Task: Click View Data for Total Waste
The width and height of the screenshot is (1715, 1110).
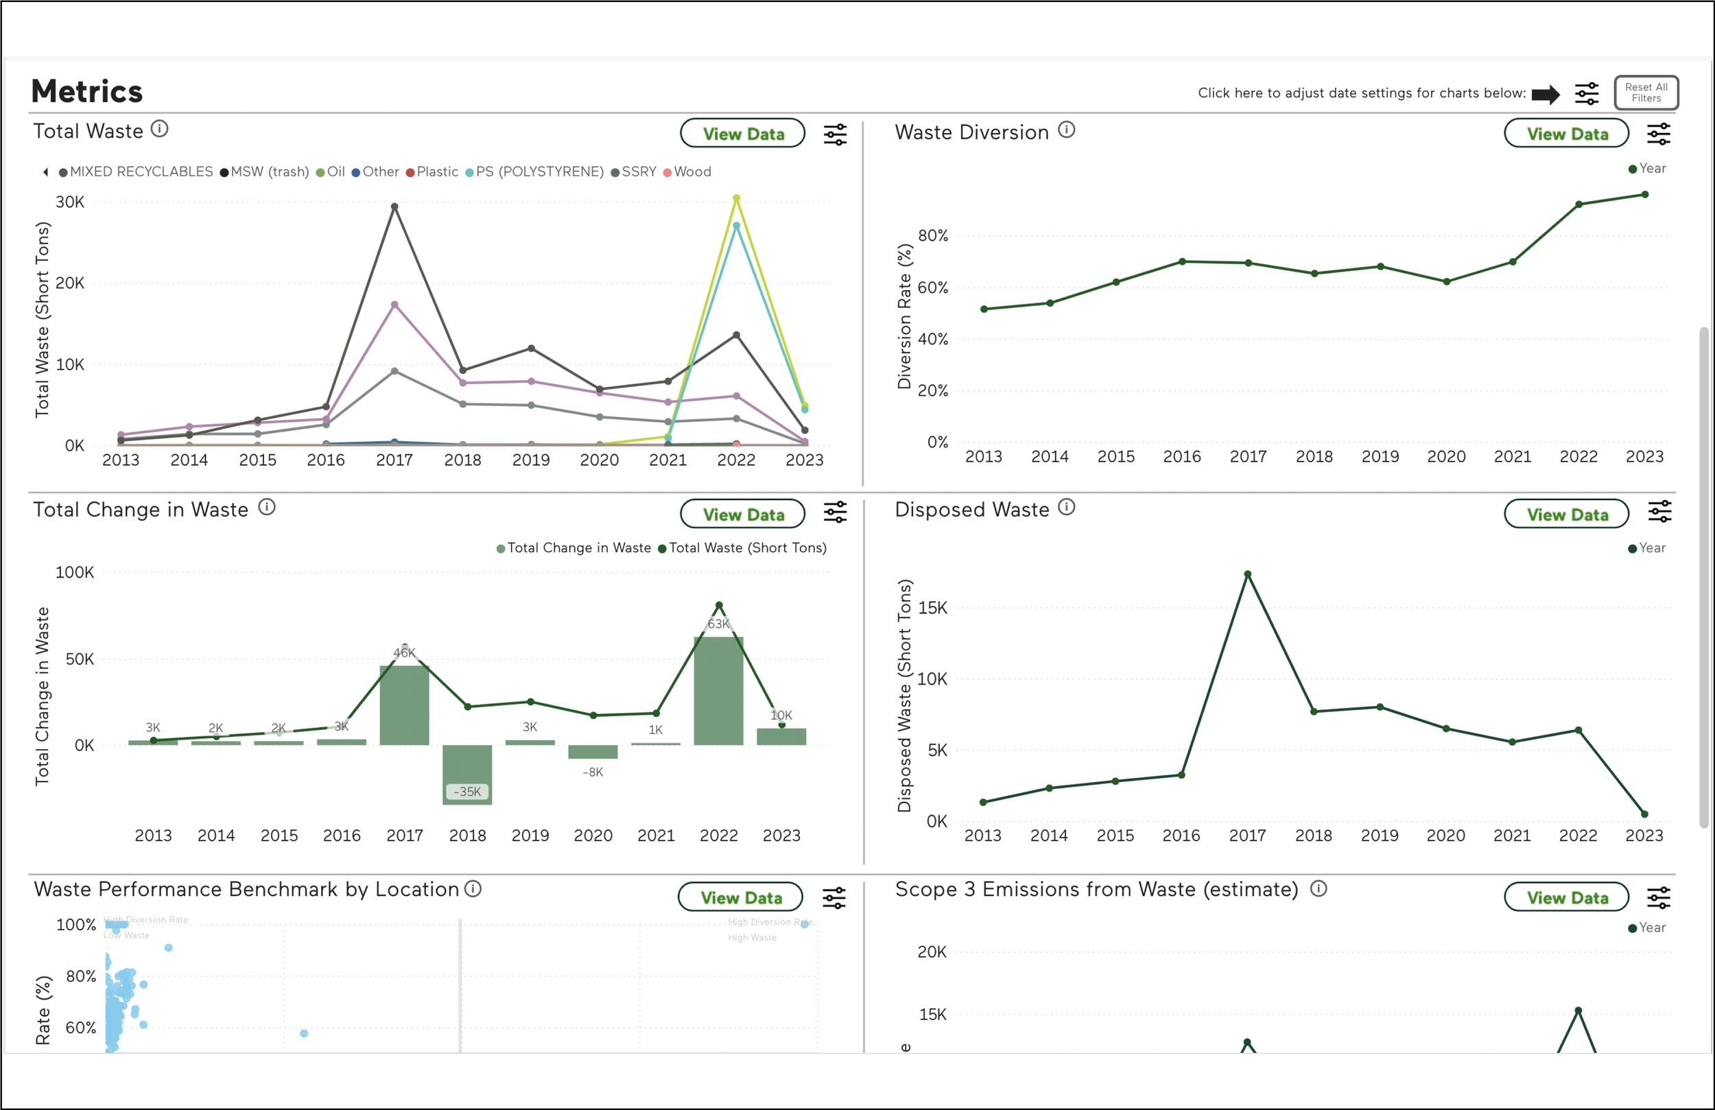Action: tap(742, 133)
